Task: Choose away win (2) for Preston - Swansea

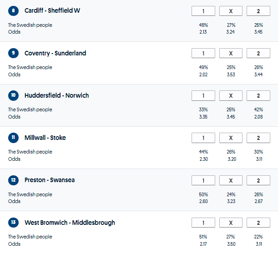Action: 258,180
